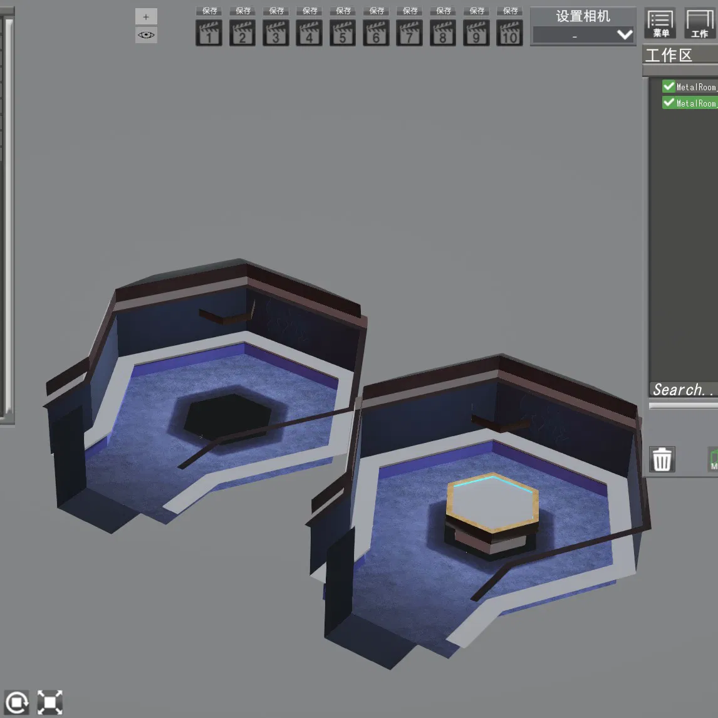718x718 pixels.
Task: Load camera slot 7 clapperboard
Action: [409, 33]
